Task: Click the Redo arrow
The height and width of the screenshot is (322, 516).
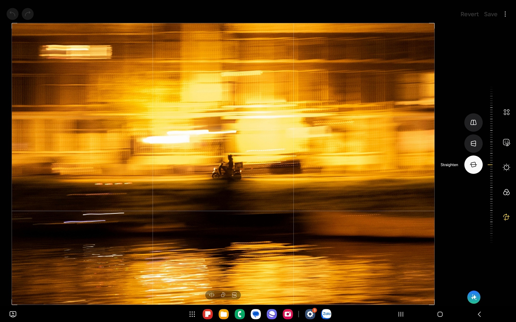Action: point(28,14)
